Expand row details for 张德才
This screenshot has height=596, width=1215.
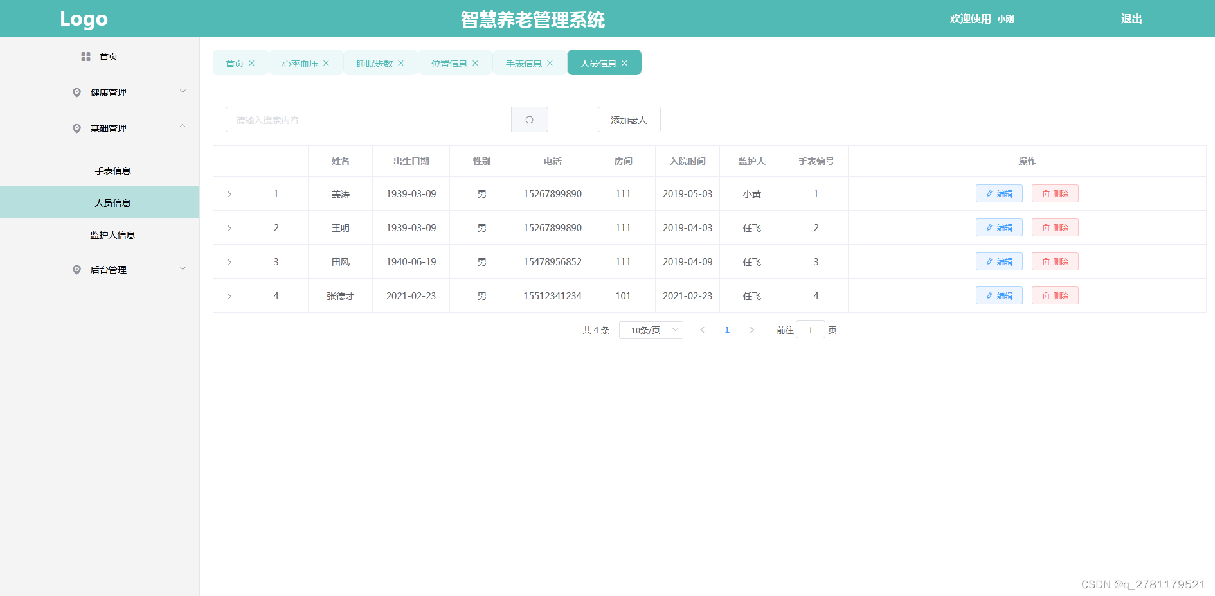pyautogui.click(x=229, y=296)
